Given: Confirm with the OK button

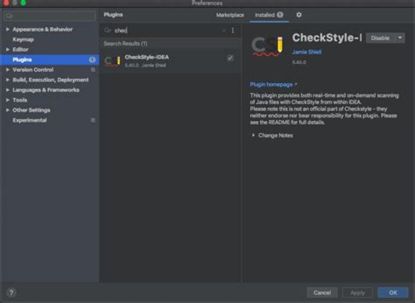Looking at the screenshot, I should pyautogui.click(x=393, y=293).
